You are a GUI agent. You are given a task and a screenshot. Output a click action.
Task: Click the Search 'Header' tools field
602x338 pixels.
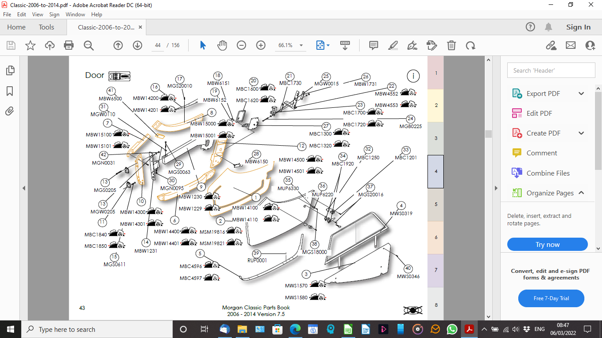tap(551, 70)
